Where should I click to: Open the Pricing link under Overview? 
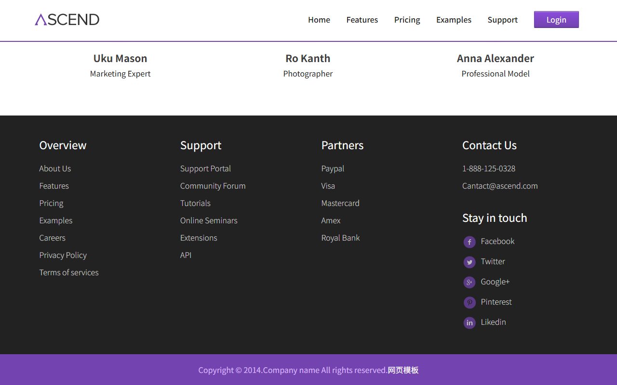pos(51,203)
